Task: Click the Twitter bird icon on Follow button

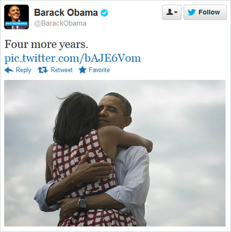Action: pyautogui.click(x=192, y=12)
